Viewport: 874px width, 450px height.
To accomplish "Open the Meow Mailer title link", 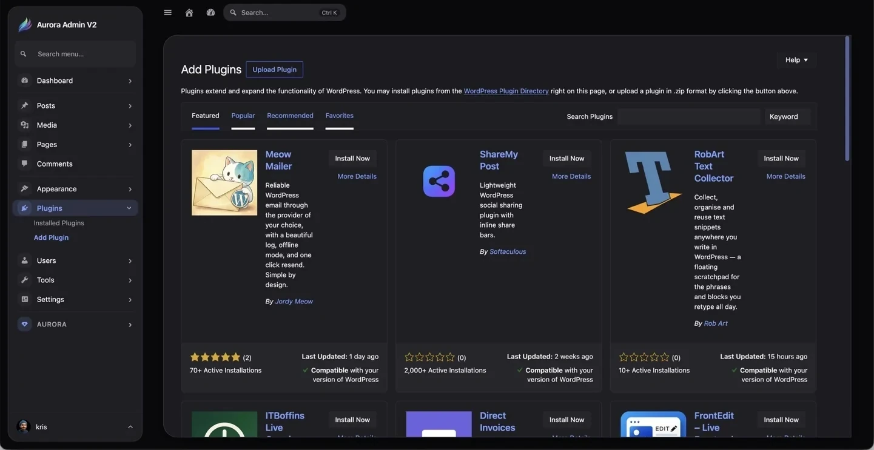I will 278,160.
